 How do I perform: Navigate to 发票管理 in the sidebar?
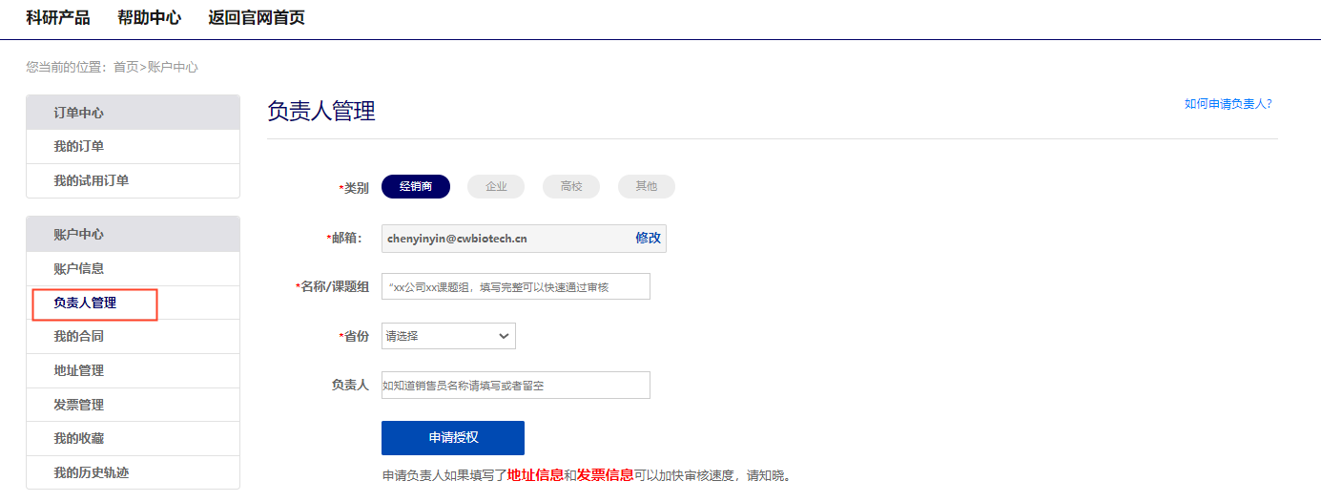coord(79,405)
